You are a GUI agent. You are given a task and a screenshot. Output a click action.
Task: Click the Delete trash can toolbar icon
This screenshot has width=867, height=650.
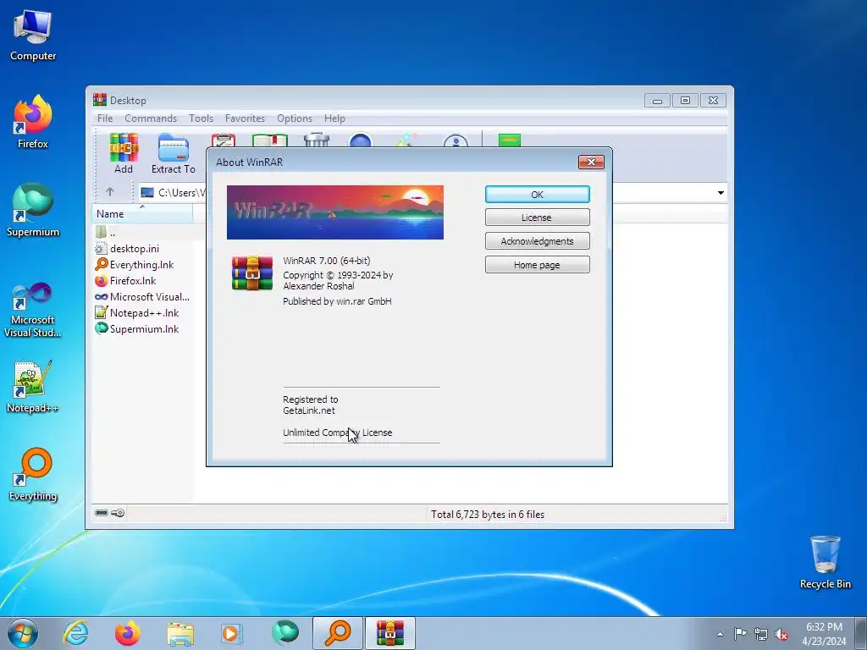click(317, 140)
